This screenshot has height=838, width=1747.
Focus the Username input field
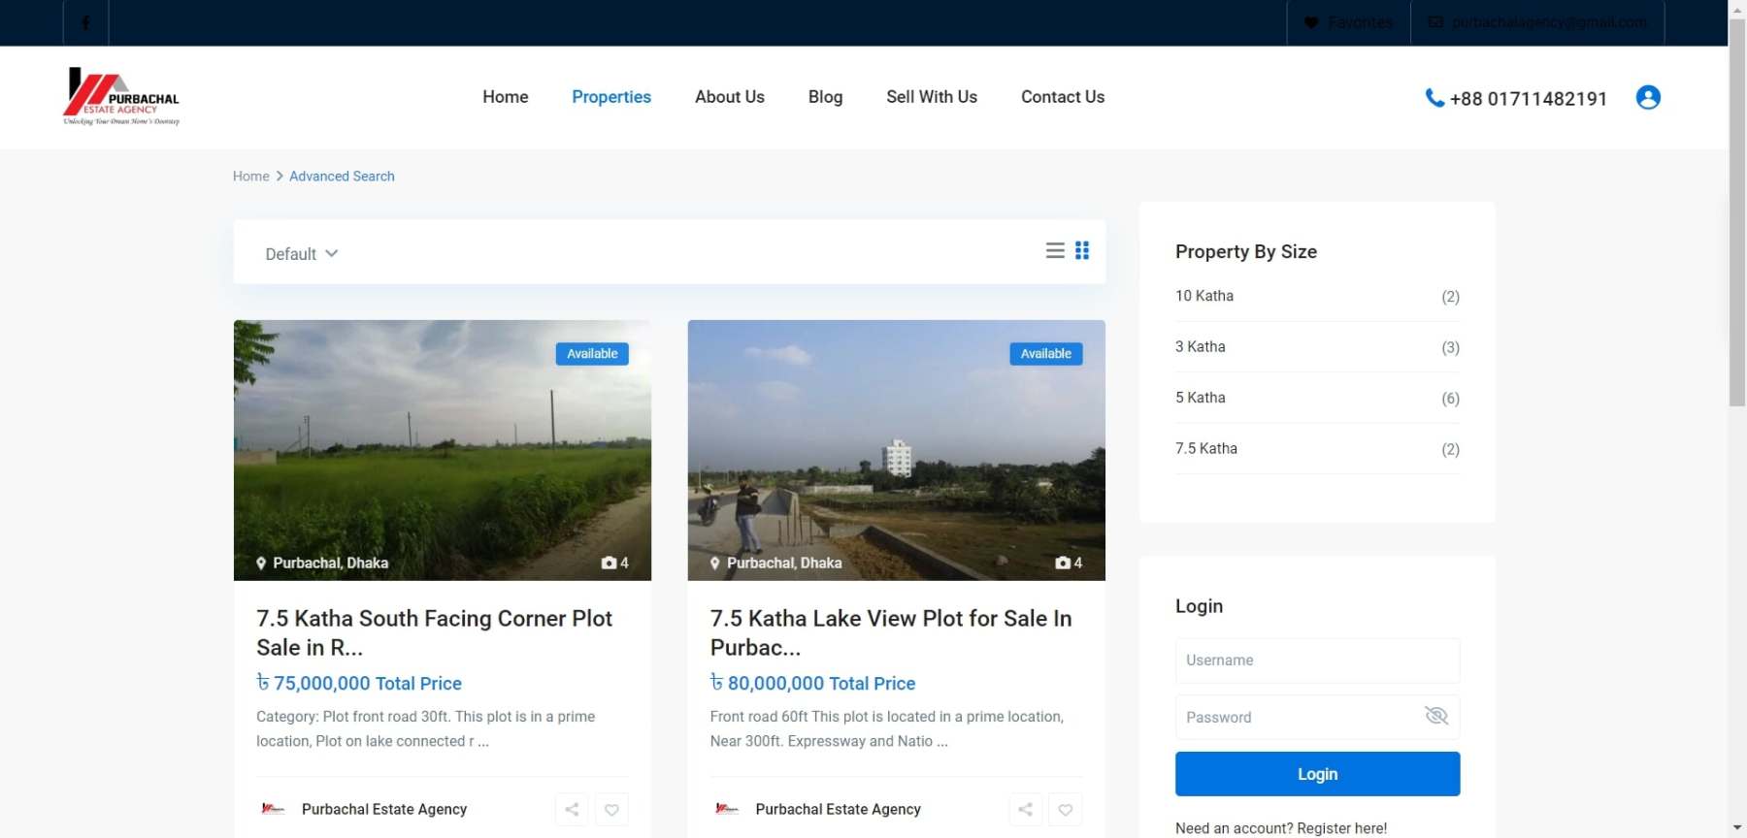tap(1316, 661)
